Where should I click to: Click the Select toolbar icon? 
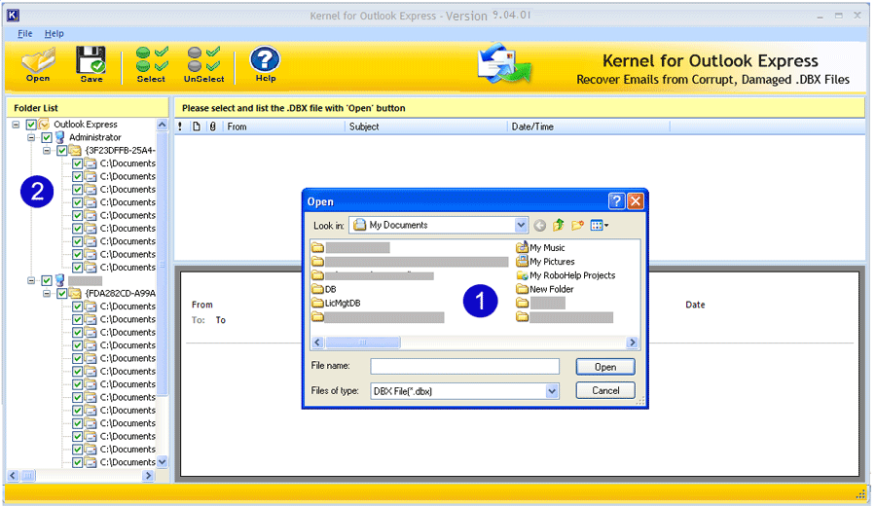pyautogui.click(x=151, y=64)
